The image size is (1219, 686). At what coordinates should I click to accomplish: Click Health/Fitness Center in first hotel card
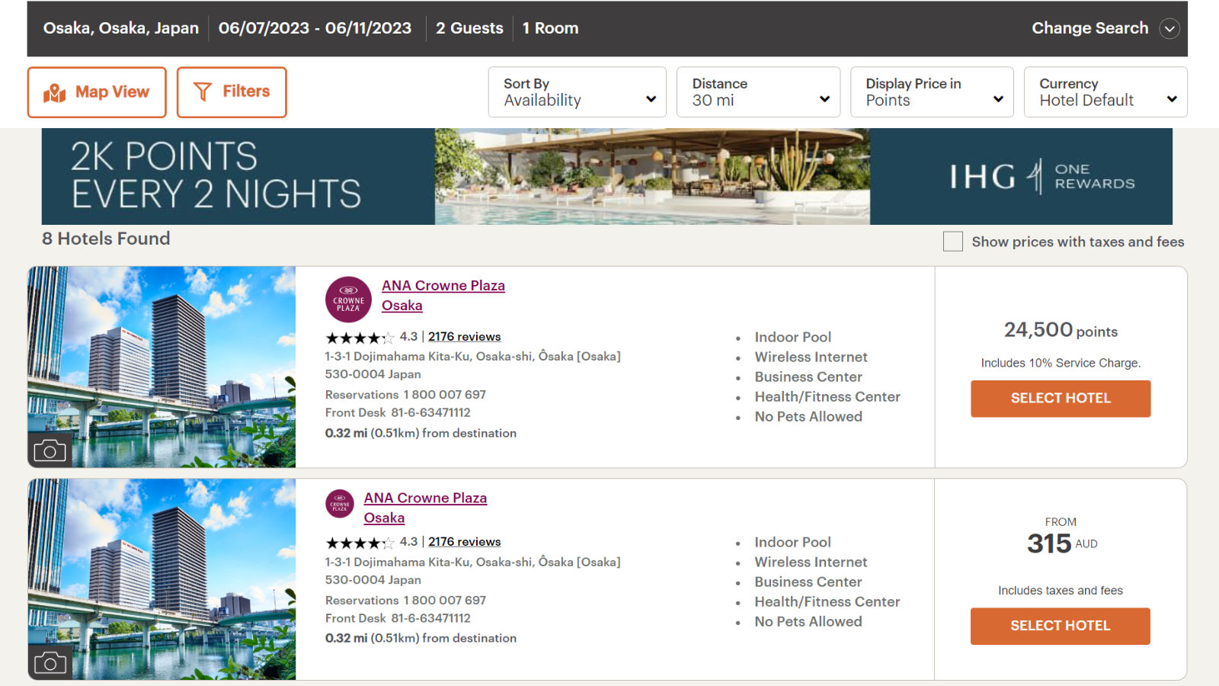(x=827, y=396)
